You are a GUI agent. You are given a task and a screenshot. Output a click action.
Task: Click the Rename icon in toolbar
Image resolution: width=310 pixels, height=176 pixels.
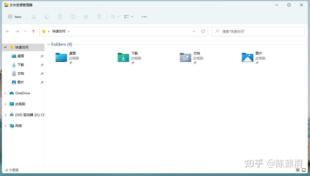(x=73, y=17)
